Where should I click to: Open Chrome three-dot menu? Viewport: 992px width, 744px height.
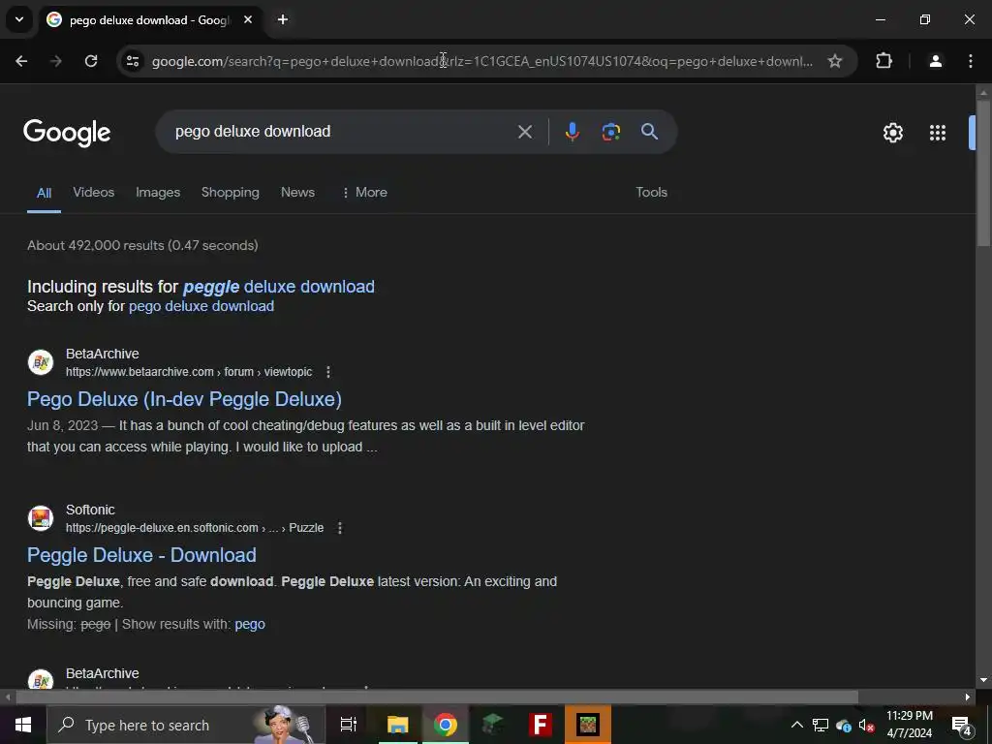971,61
